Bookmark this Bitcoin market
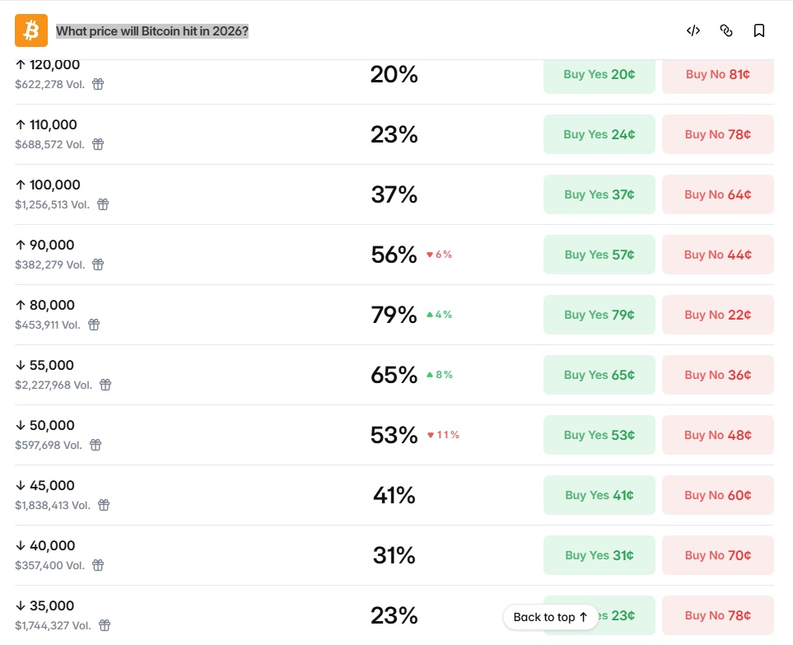The height and width of the screenshot is (645, 793). coord(759,30)
